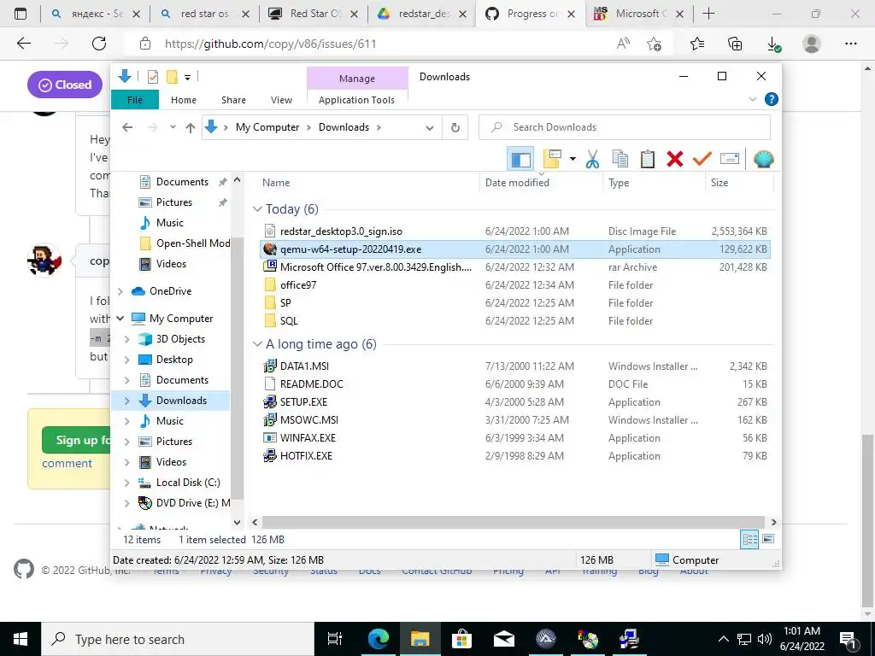This screenshot has height=656, width=875.
Task: Open recent locations dropdown in Explorer
Action: [173, 127]
